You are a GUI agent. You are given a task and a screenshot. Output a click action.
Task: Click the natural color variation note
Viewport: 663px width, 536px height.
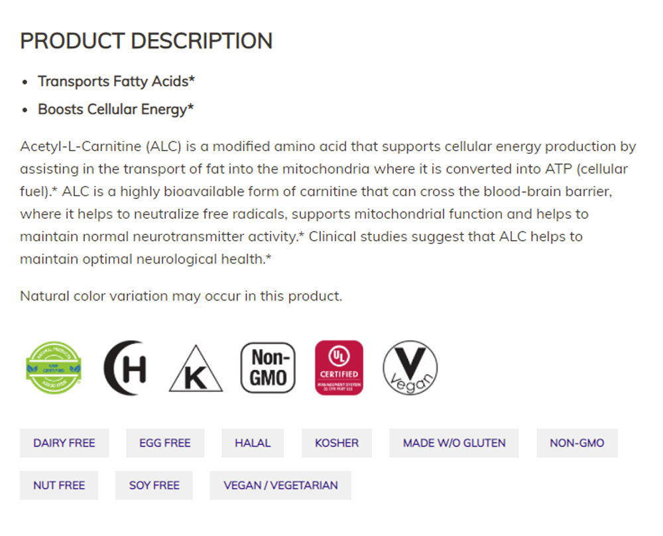pos(181,296)
